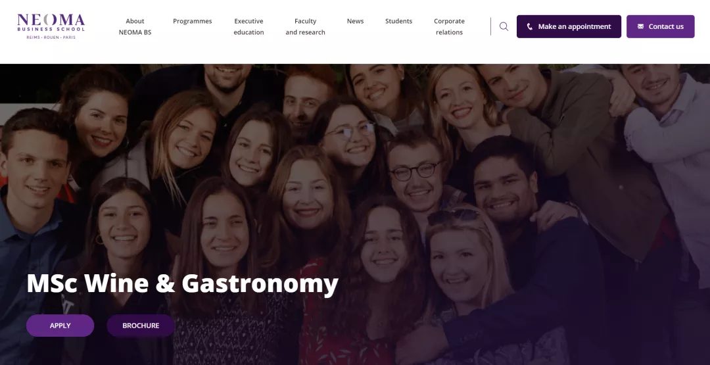Open the Students menu item
This screenshot has width=710, height=365.
click(x=398, y=21)
